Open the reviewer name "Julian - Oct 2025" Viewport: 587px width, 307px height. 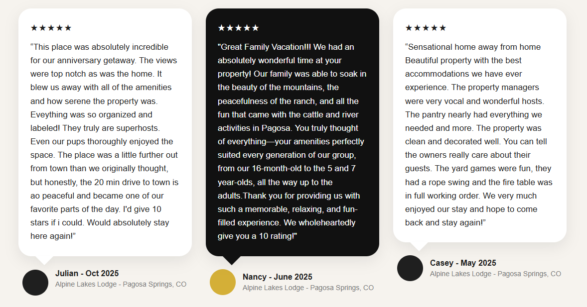pyautogui.click(x=87, y=273)
